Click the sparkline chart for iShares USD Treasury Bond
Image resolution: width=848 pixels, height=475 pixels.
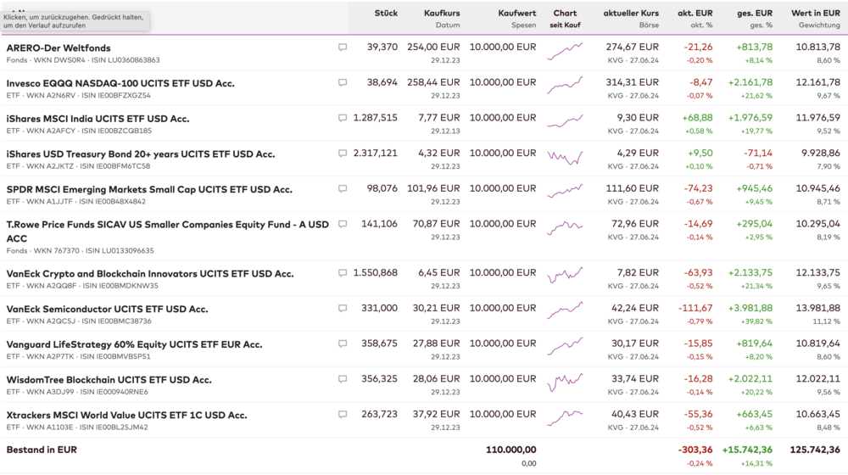click(x=565, y=158)
